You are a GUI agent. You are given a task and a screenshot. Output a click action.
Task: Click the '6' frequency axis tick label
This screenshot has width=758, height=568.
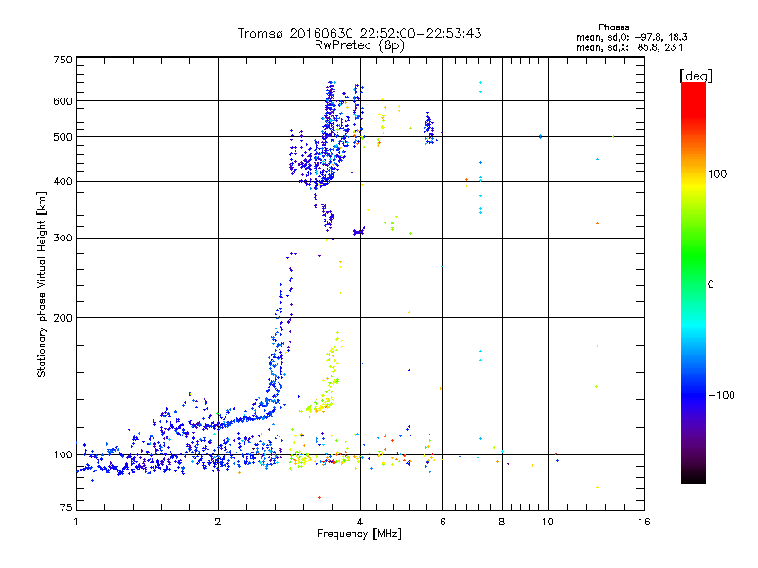pos(442,522)
